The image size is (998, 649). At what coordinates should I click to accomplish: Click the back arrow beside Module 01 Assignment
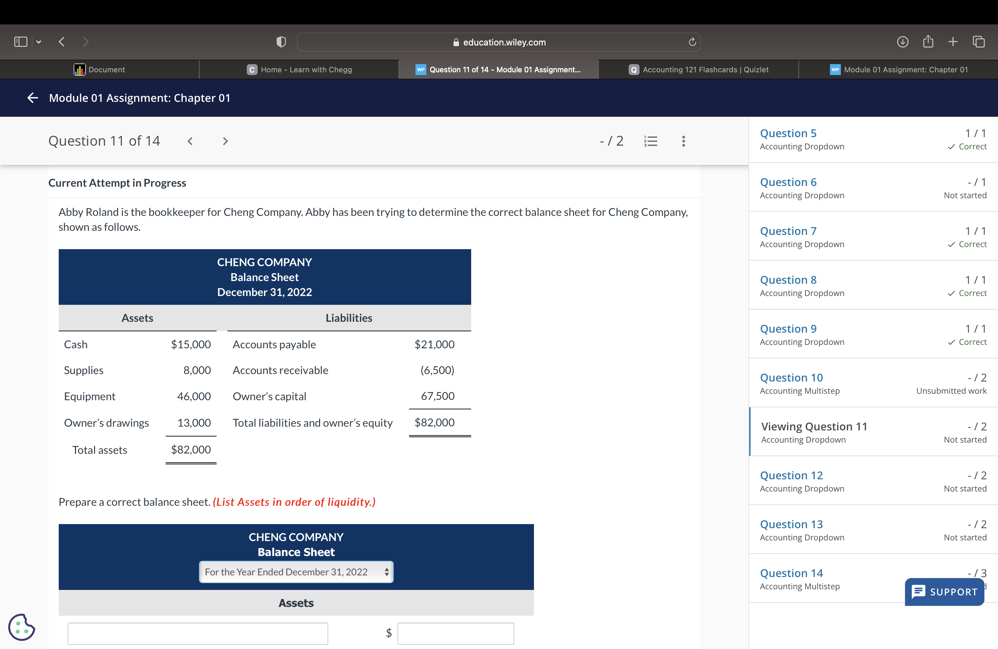click(x=33, y=98)
